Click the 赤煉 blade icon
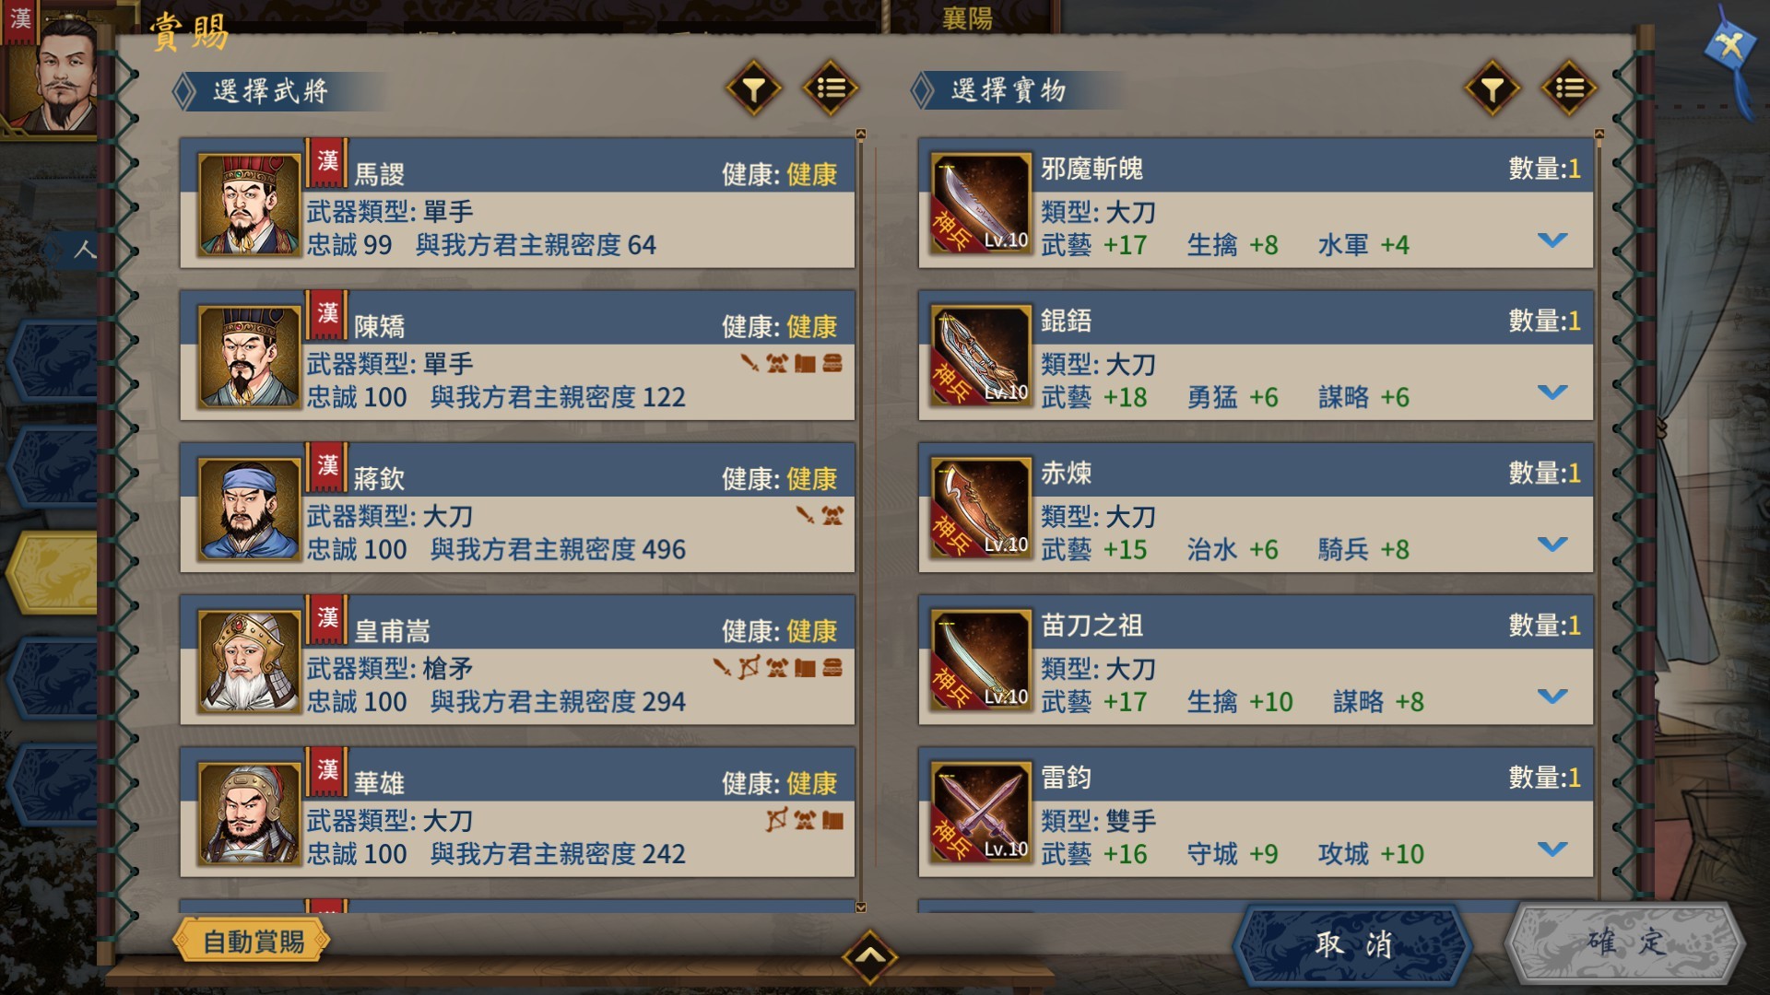Screen dimensions: 1770x995 981,508
